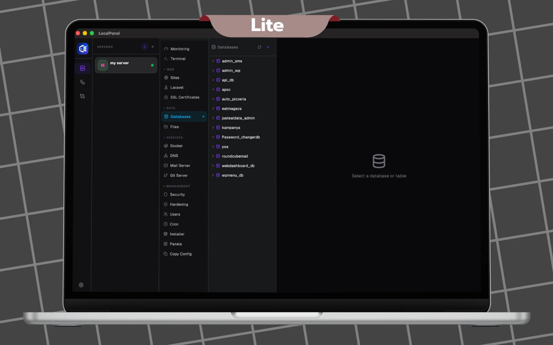Click the wpmenu_db database icon
Image resolution: width=553 pixels, height=345 pixels.
tap(218, 175)
